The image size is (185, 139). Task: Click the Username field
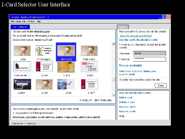149,53
